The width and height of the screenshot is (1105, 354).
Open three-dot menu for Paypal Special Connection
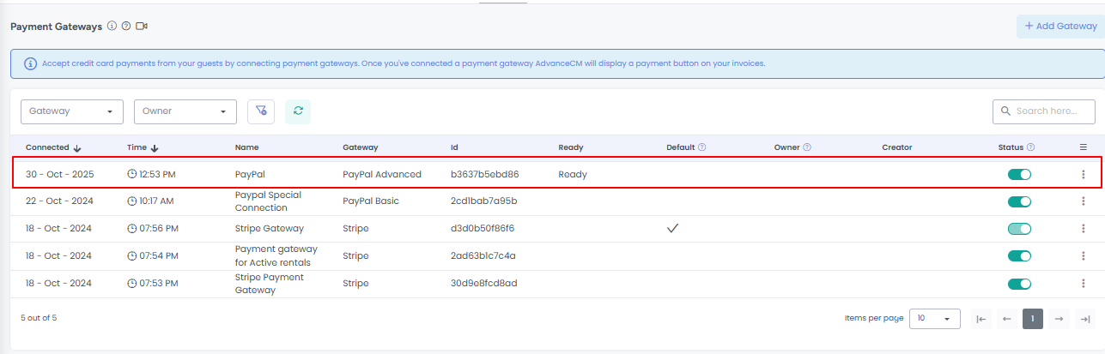click(x=1084, y=201)
